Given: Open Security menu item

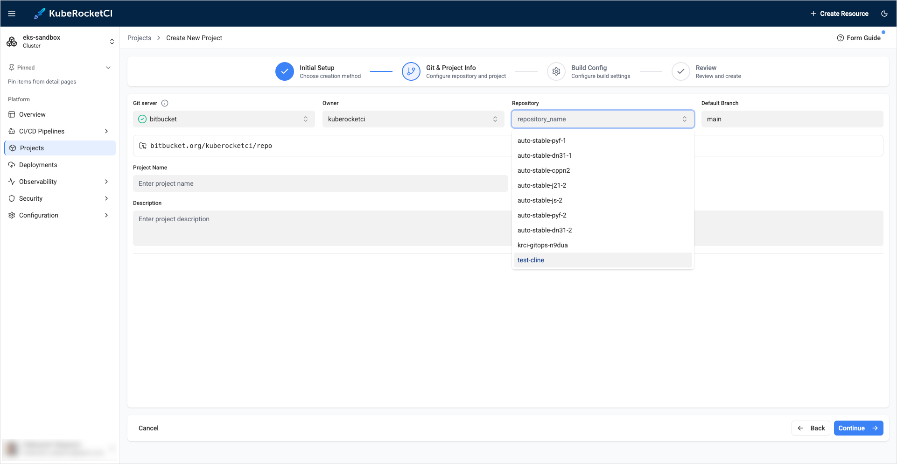Looking at the screenshot, I should 60,198.
